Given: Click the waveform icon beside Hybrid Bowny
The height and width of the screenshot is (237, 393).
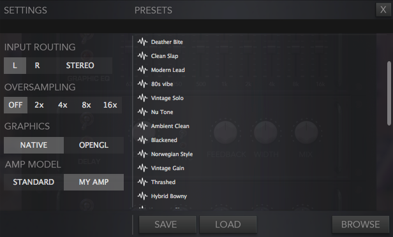Looking at the screenshot, I should pos(143,196).
